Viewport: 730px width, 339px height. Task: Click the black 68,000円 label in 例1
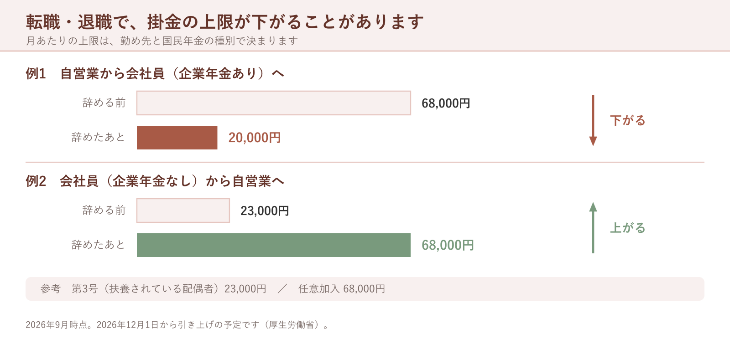[446, 103]
